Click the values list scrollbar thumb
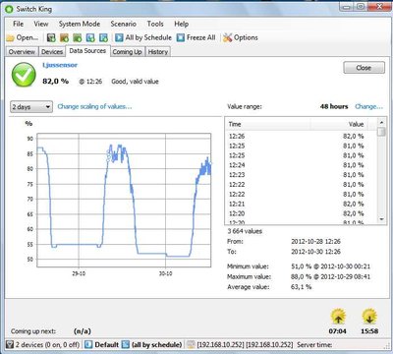393x354 pixels. coord(381,132)
